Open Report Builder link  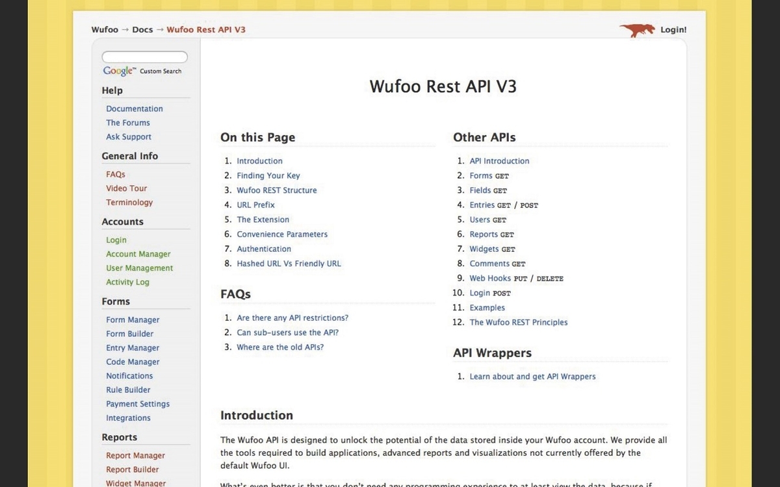[x=133, y=469]
